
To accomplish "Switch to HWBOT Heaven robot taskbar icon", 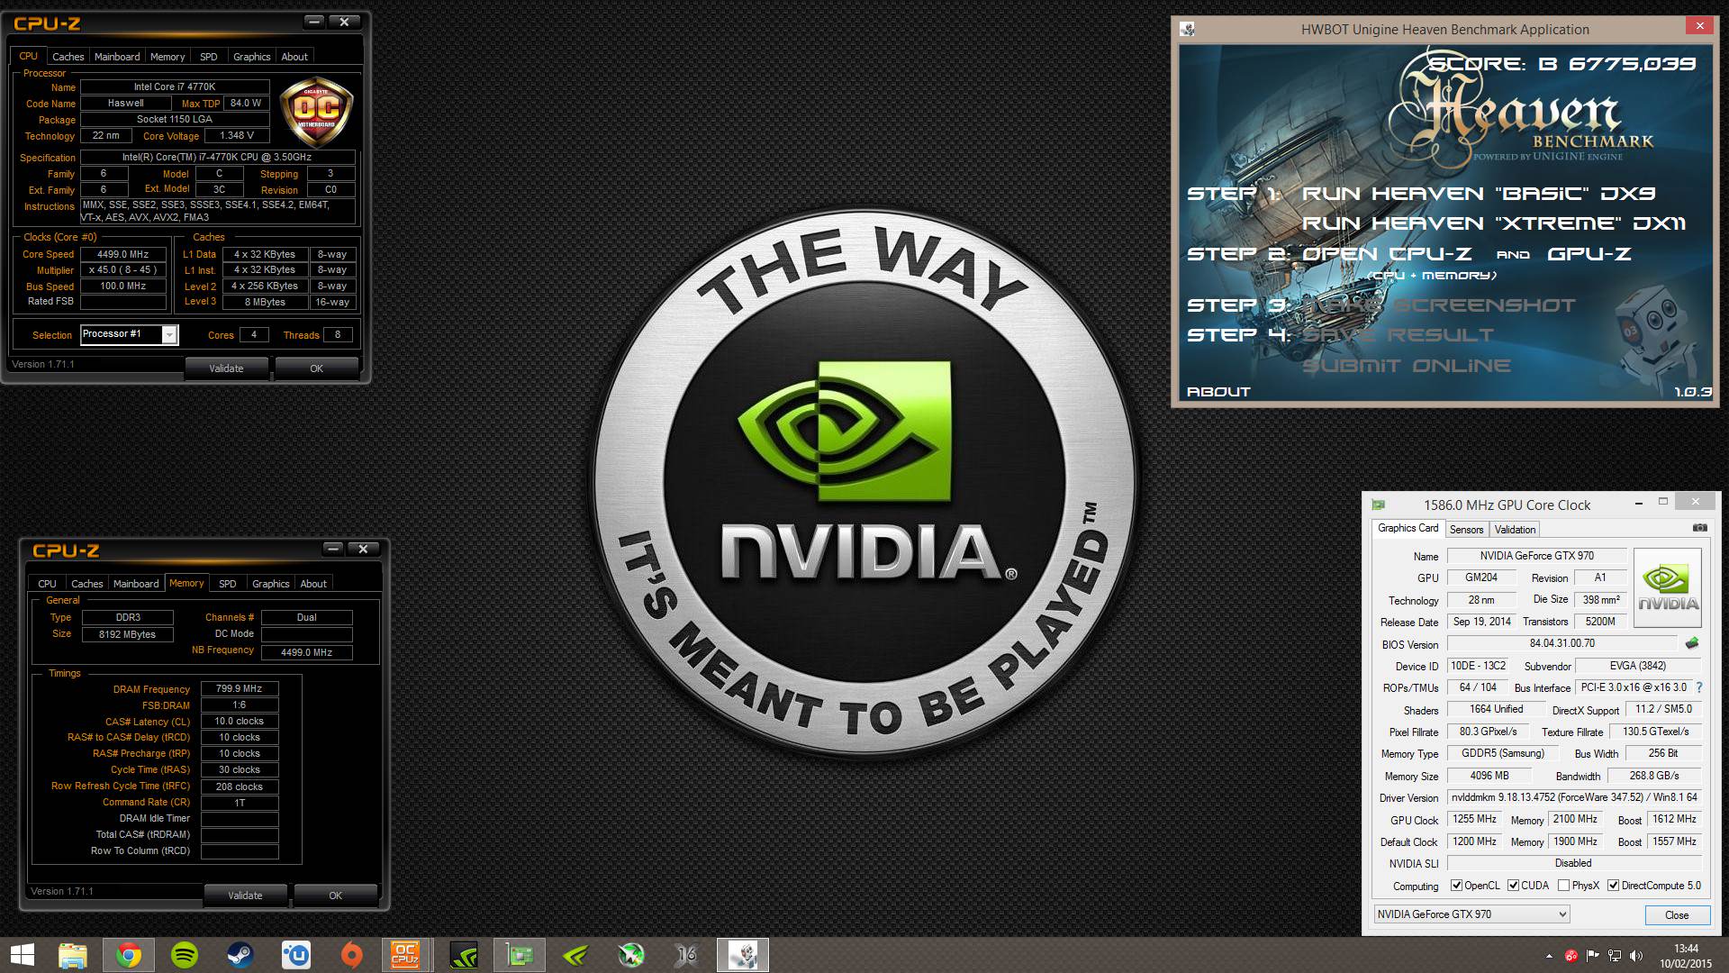I will (x=743, y=955).
